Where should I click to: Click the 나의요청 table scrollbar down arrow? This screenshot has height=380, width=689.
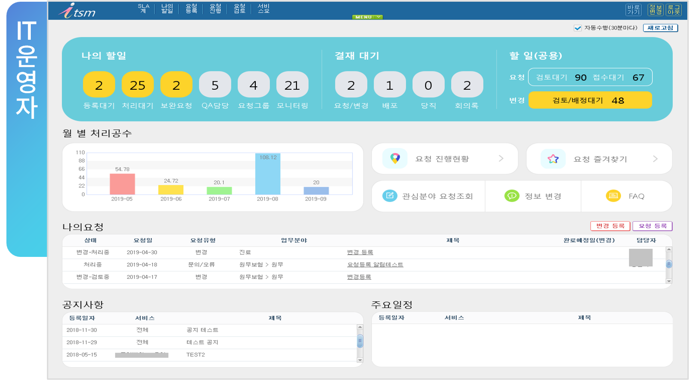click(669, 281)
